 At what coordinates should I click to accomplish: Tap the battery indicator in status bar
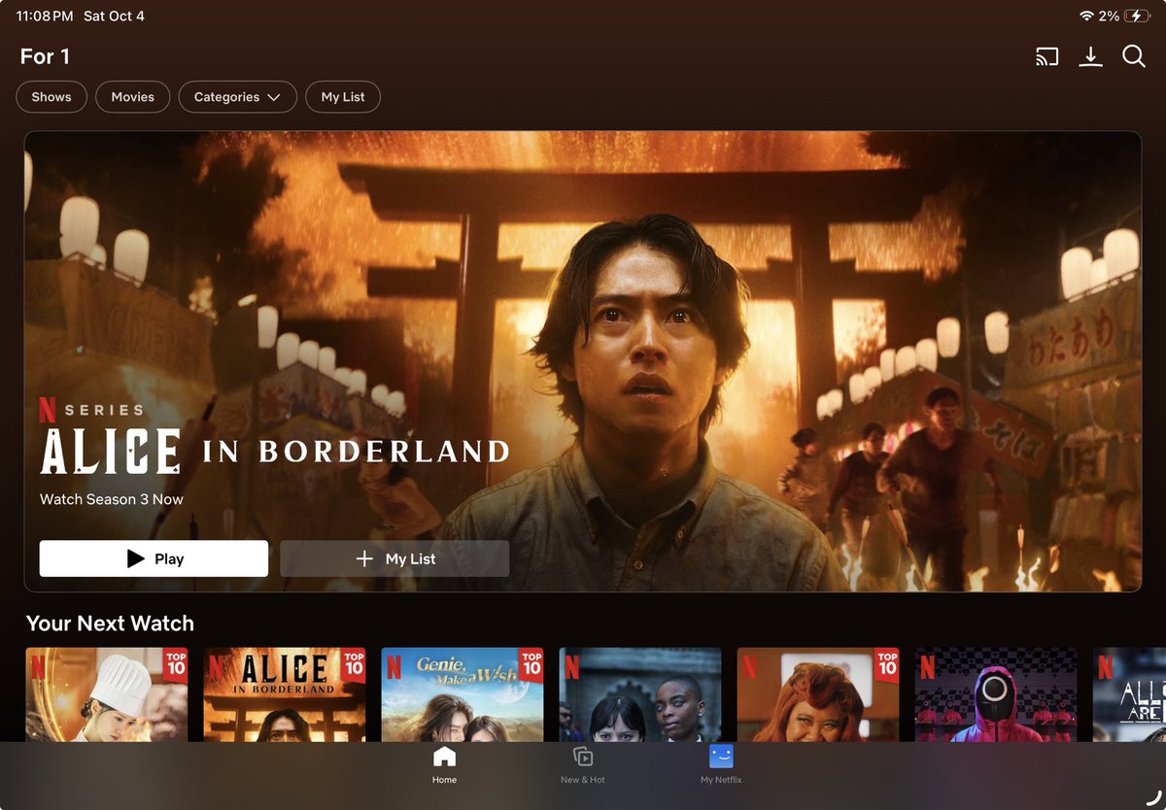(x=1137, y=17)
